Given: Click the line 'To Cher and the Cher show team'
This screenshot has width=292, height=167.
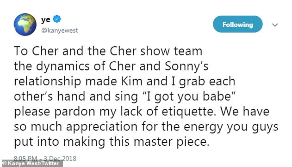Looking at the screenshot, I should 108,51.
